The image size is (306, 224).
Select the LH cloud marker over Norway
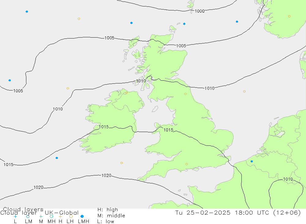coord(289,17)
